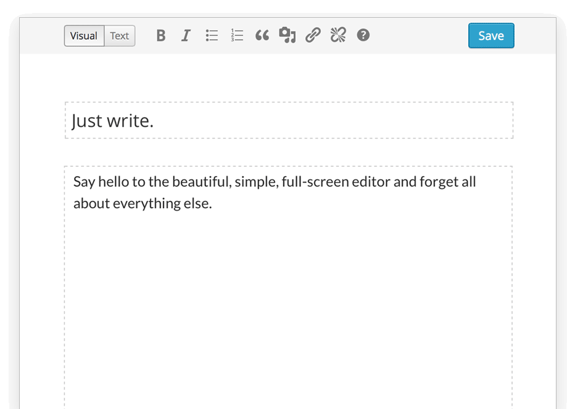The height and width of the screenshot is (409, 575).
Task: Click the unlink (broken chain) icon
Action: click(338, 36)
